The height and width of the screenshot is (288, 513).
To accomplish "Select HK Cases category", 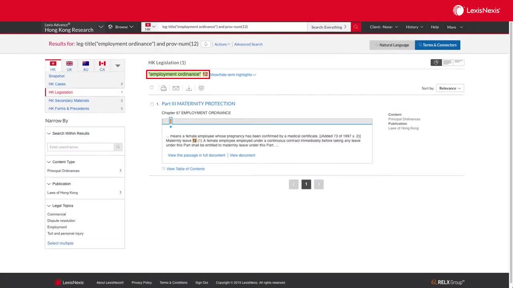I will (x=57, y=84).
